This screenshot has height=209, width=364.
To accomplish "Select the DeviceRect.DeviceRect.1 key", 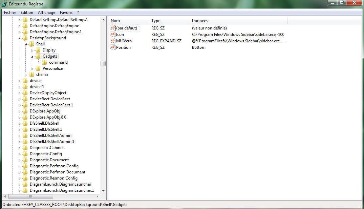I will coord(51,105).
